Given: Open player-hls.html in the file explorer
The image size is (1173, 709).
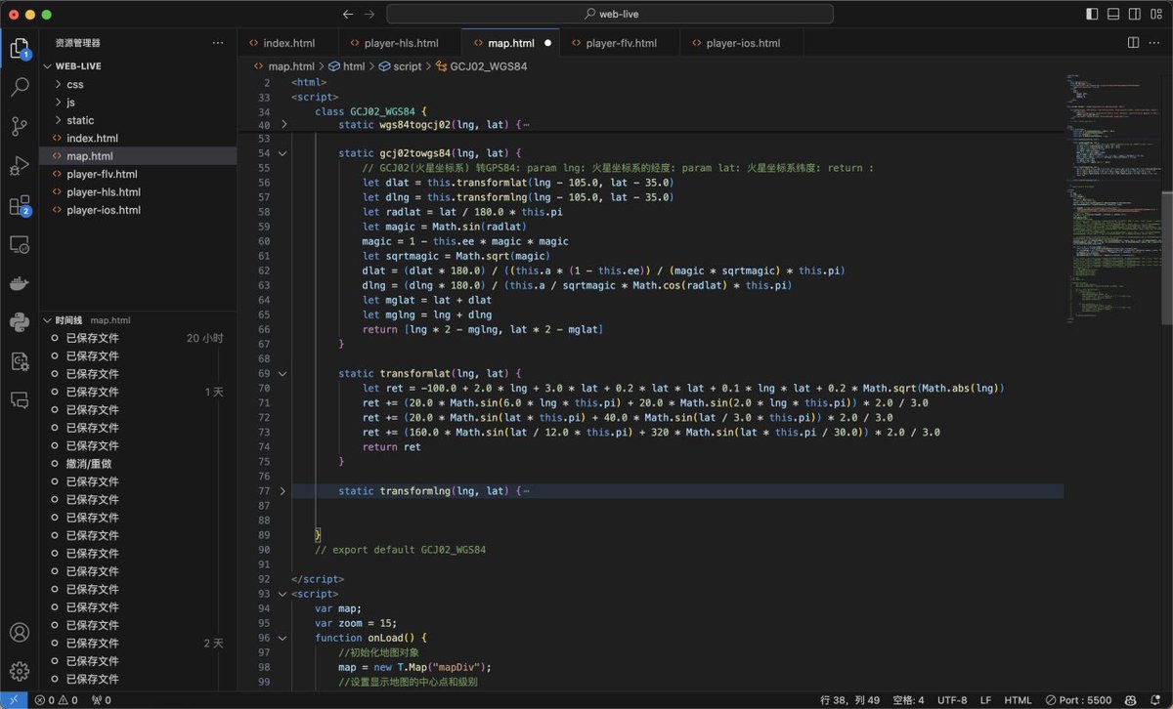Looking at the screenshot, I should tap(138, 191).
